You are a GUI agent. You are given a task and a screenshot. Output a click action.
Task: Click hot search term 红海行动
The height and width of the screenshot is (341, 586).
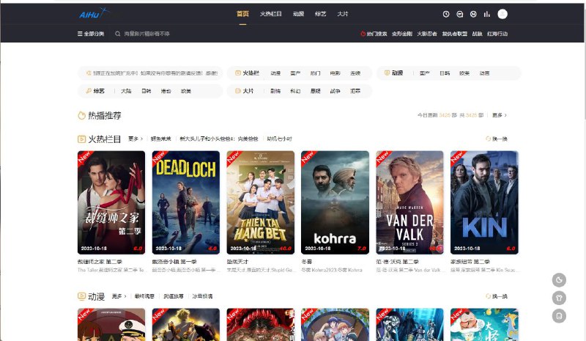[x=497, y=34]
